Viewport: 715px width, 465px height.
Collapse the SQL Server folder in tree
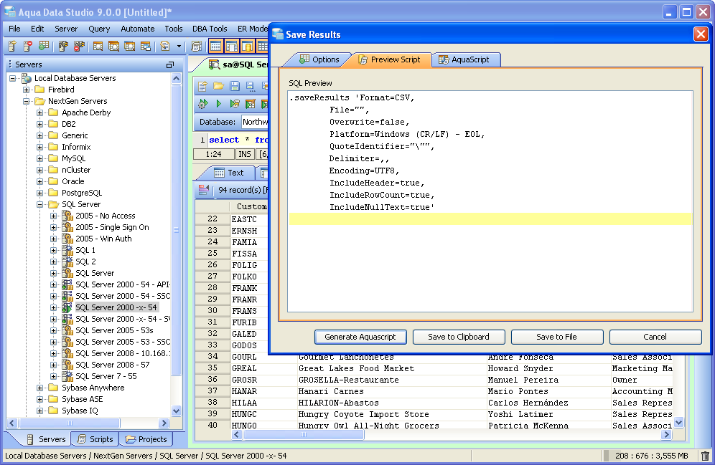(x=40, y=204)
